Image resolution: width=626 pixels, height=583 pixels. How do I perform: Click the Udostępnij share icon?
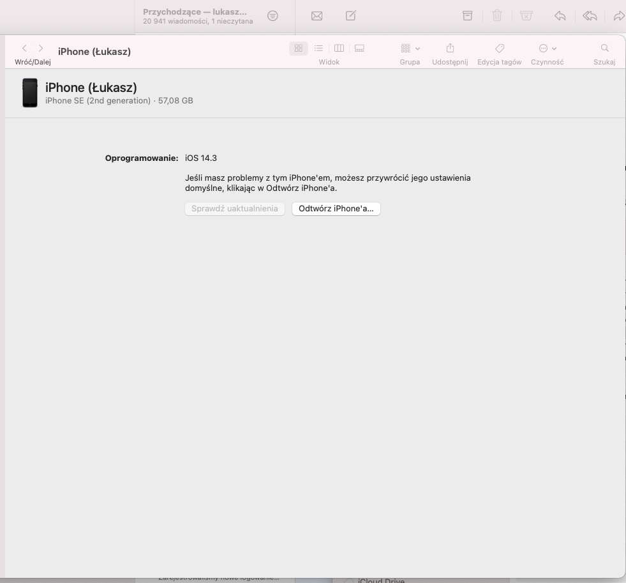pyautogui.click(x=450, y=49)
